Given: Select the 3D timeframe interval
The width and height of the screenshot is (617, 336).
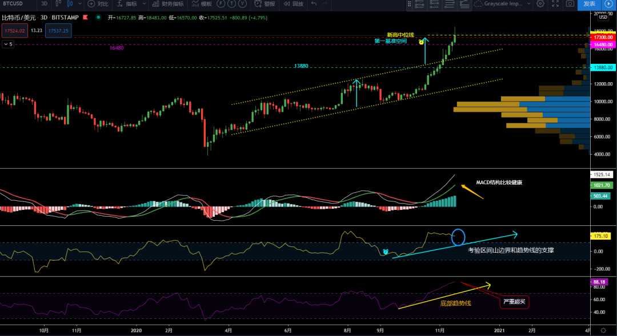Looking at the screenshot, I should pyautogui.click(x=44, y=4).
